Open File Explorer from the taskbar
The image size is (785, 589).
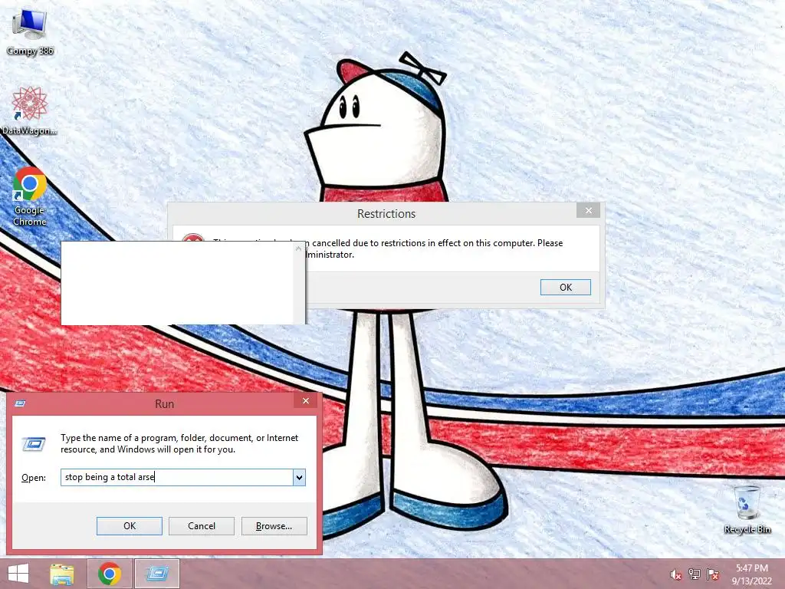[62, 574]
